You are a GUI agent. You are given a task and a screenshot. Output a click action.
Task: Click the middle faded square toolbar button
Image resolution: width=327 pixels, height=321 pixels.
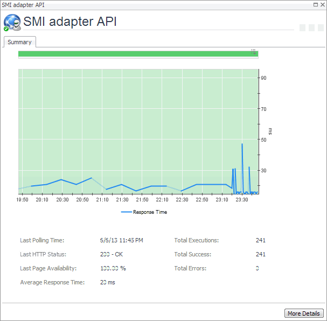[x=311, y=28]
